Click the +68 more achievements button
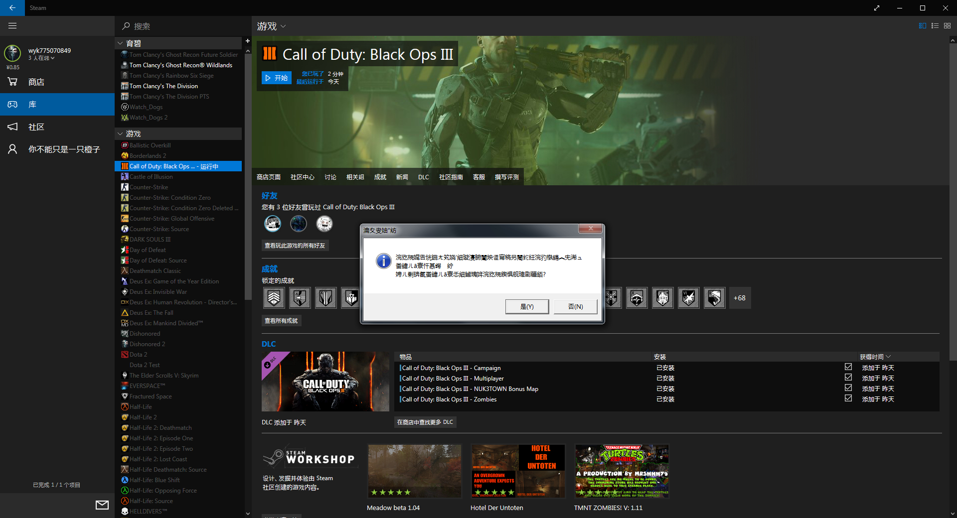 point(740,298)
